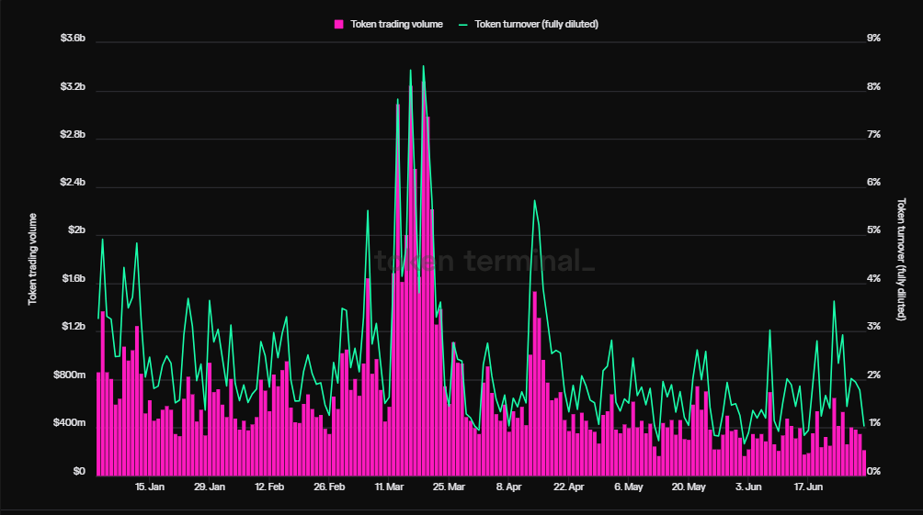Click the vertical Token turnover (fully diluted) axis title
This screenshot has width=923, height=515.
click(x=901, y=259)
